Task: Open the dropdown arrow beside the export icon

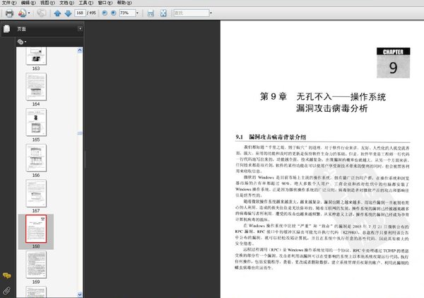Action: [29, 13]
